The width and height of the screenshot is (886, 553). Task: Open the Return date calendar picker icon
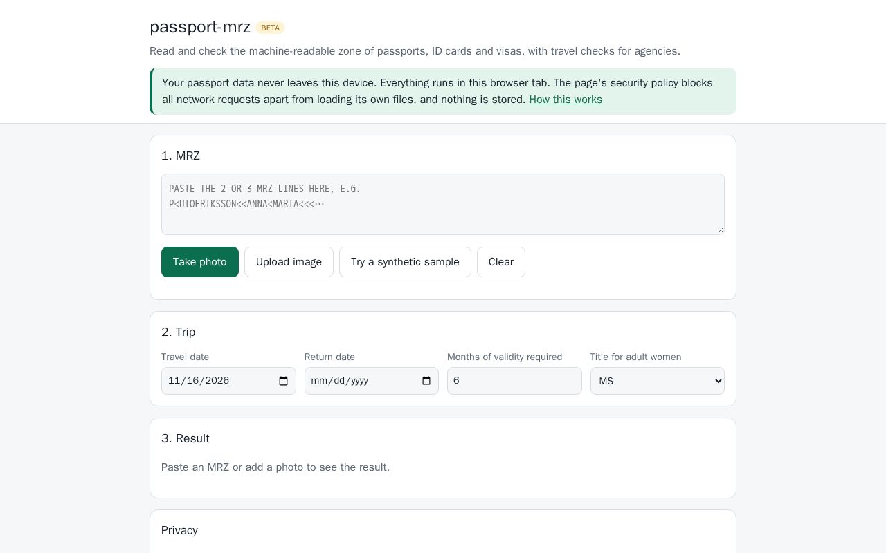coord(426,381)
